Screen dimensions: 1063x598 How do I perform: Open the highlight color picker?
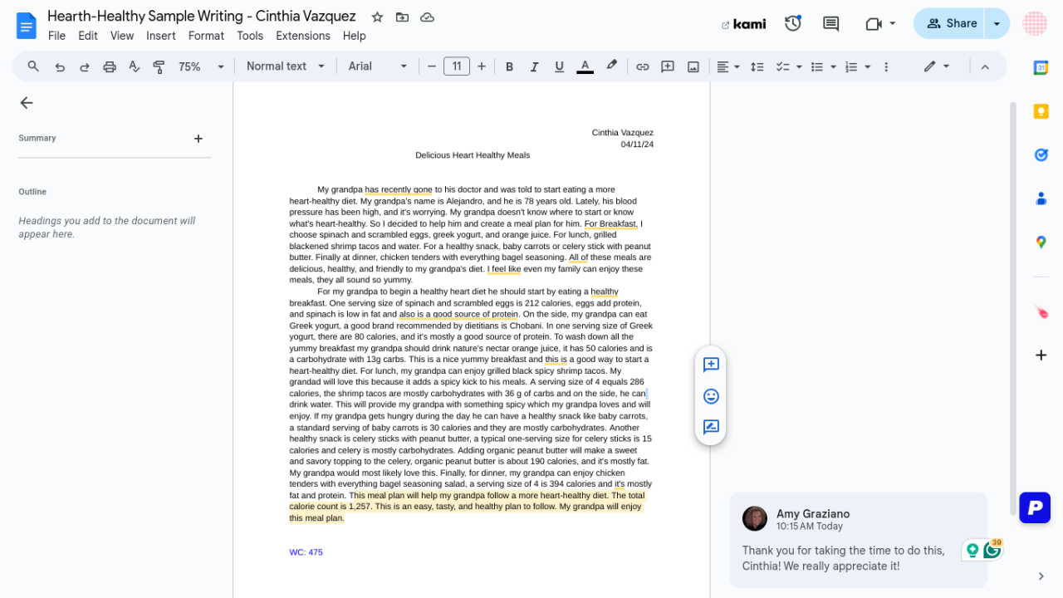click(x=611, y=66)
